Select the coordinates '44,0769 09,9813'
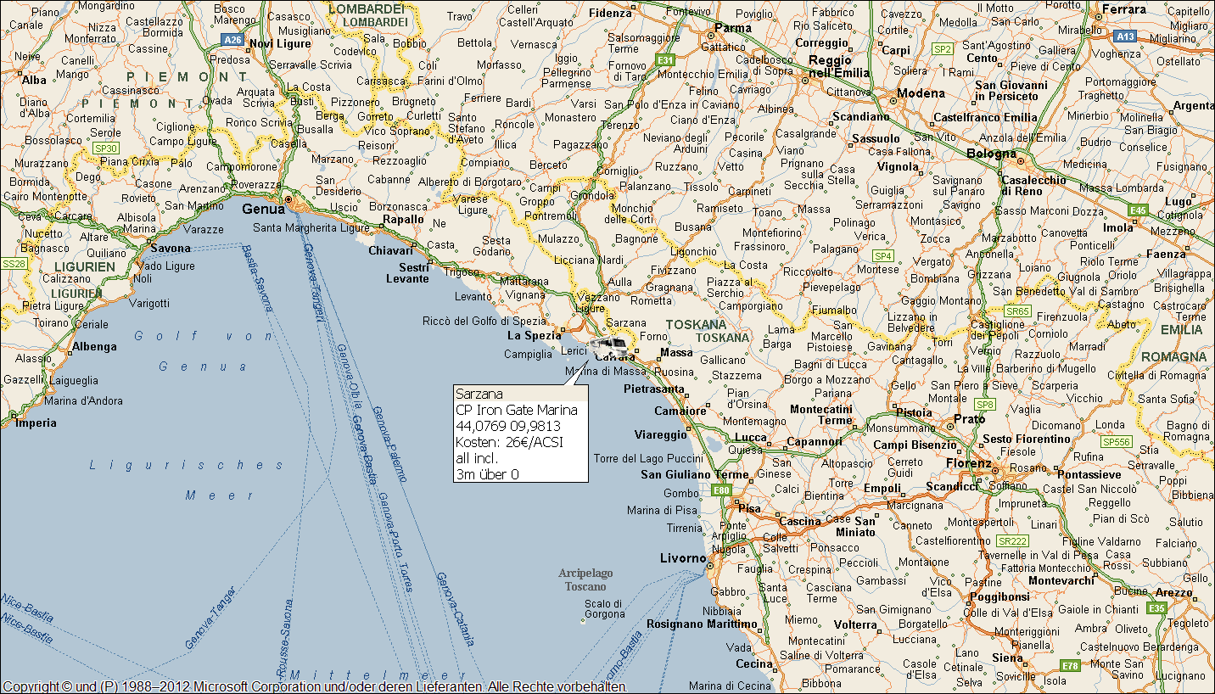The width and height of the screenshot is (1215, 694). tap(507, 426)
